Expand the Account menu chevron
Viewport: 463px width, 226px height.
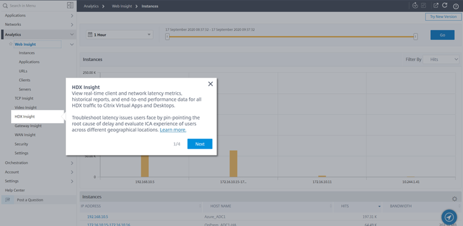point(72,172)
